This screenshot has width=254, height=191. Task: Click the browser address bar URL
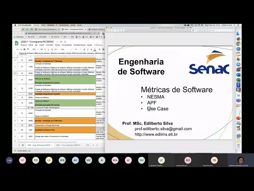pyautogui.click(x=59, y=33)
